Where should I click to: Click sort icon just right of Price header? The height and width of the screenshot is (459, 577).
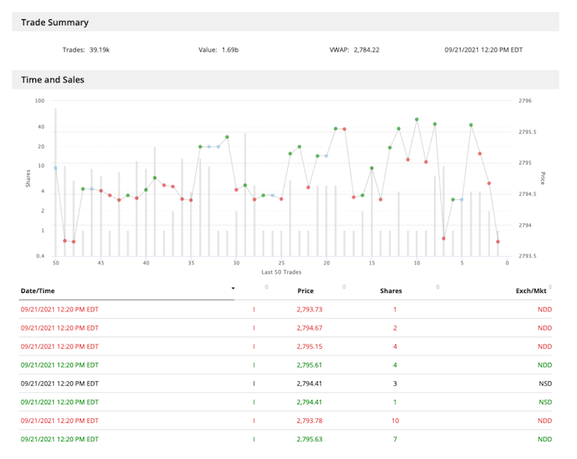345,287
